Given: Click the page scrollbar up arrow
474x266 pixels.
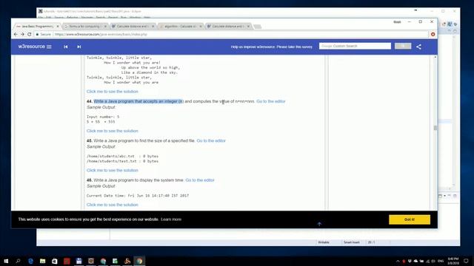Looking at the screenshot, I should (435, 58).
